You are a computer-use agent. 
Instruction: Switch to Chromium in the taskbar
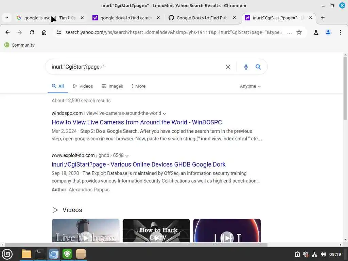click(x=53, y=254)
